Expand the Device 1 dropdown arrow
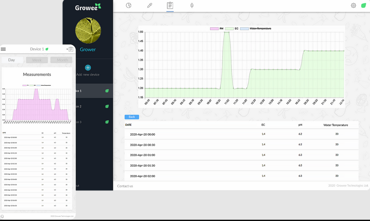370x221 pixels. click(67, 49)
